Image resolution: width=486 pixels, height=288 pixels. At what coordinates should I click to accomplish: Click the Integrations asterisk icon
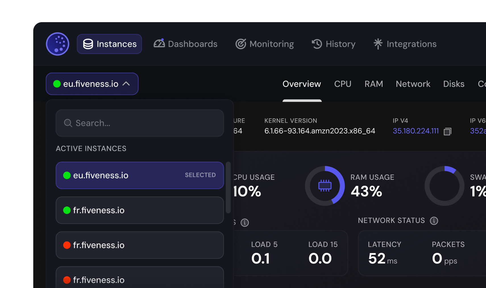(x=378, y=44)
